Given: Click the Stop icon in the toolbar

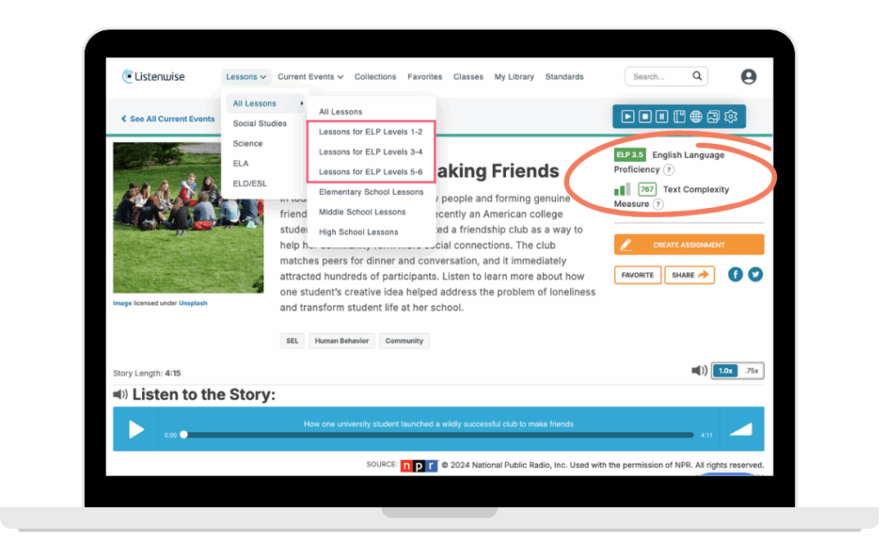Looking at the screenshot, I should pyautogui.click(x=645, y=116).
